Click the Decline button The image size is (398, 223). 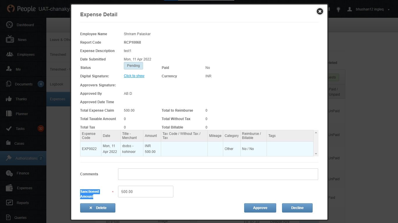coord(297,208)
